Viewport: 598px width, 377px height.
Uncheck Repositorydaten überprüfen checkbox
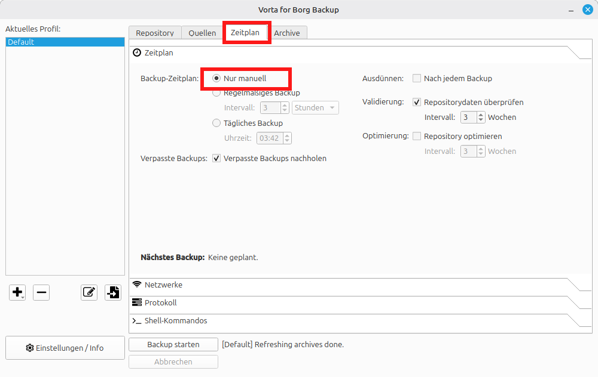[x=417, y=102]
